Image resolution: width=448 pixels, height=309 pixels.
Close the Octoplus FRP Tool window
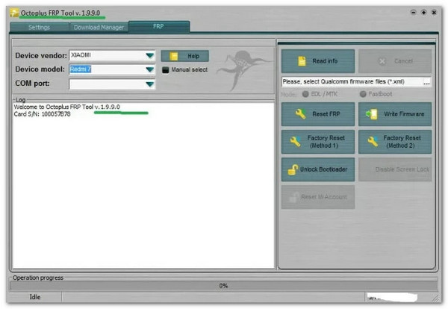(x=434, y=12)
